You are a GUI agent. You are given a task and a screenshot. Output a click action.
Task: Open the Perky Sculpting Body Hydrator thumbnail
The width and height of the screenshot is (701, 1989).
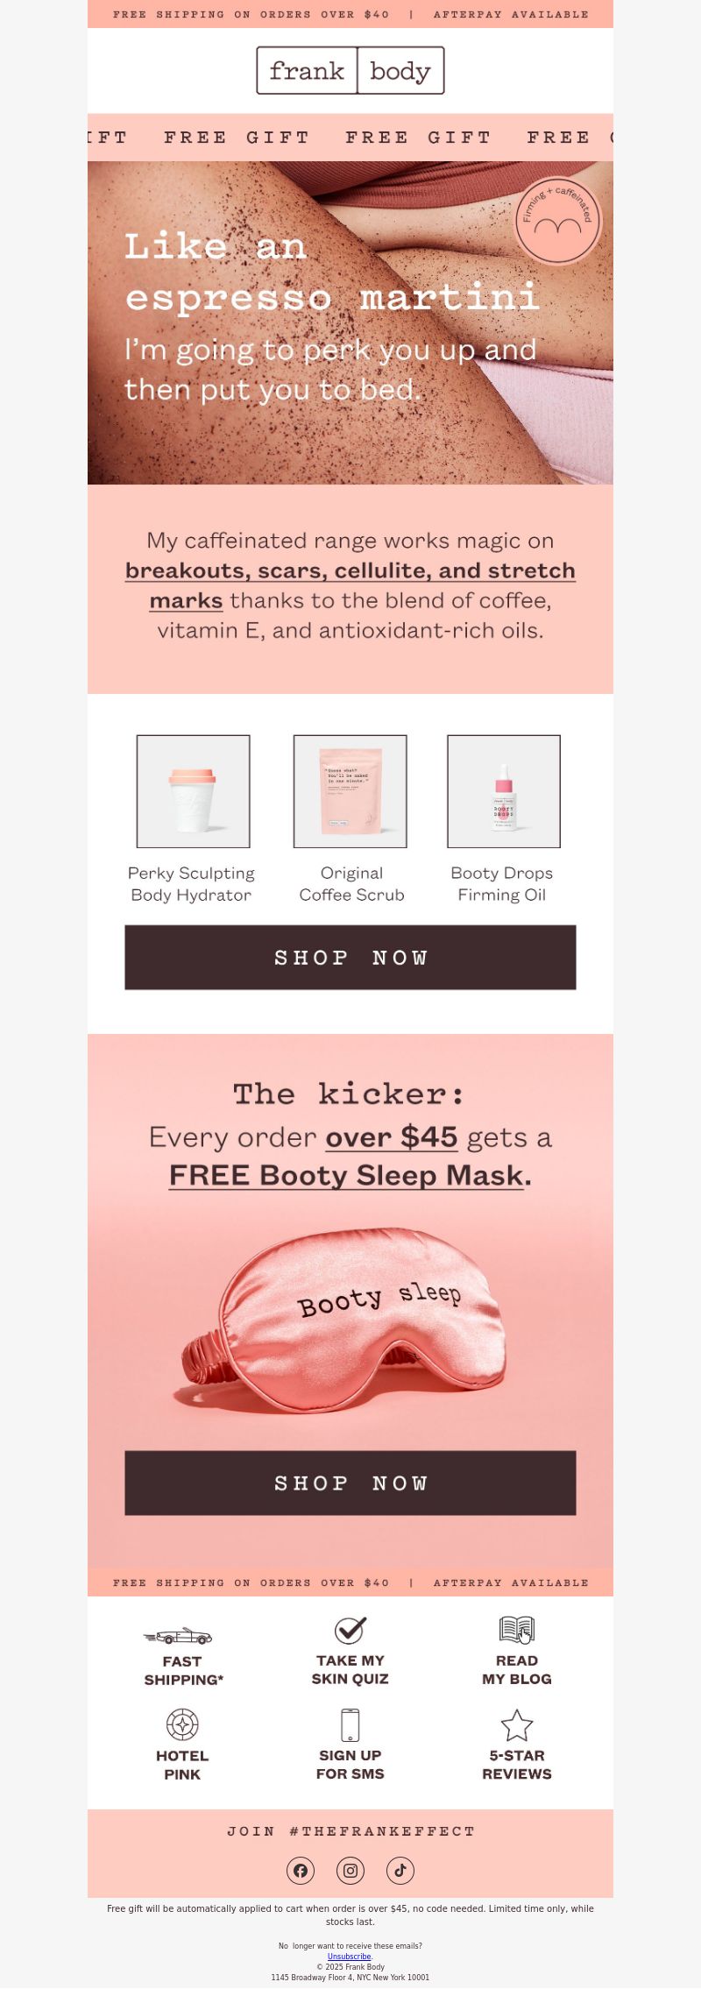pos(193,791)
